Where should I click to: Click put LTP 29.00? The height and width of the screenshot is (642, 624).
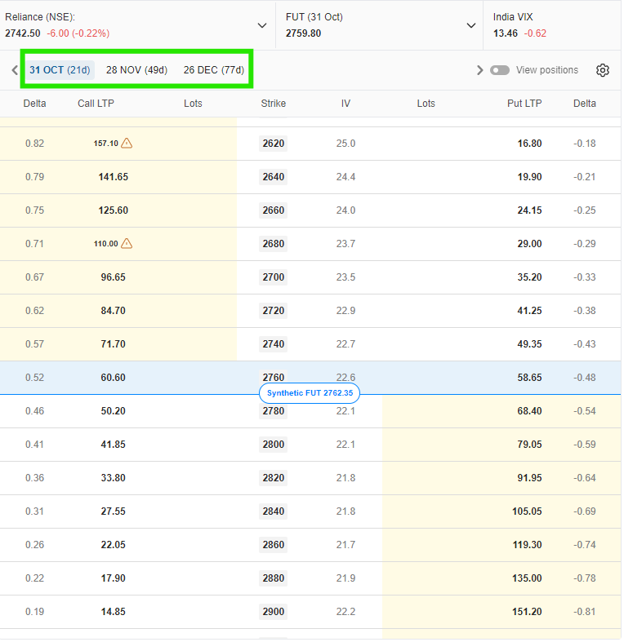click(x=529, y=244)
